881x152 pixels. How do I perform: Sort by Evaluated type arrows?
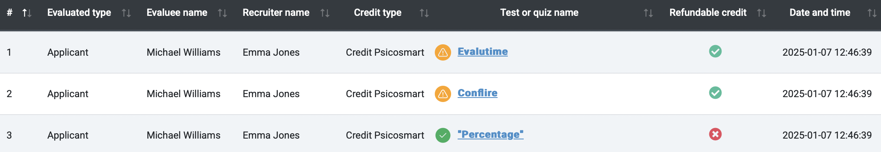pyautogui.click(x=126, y=13)
